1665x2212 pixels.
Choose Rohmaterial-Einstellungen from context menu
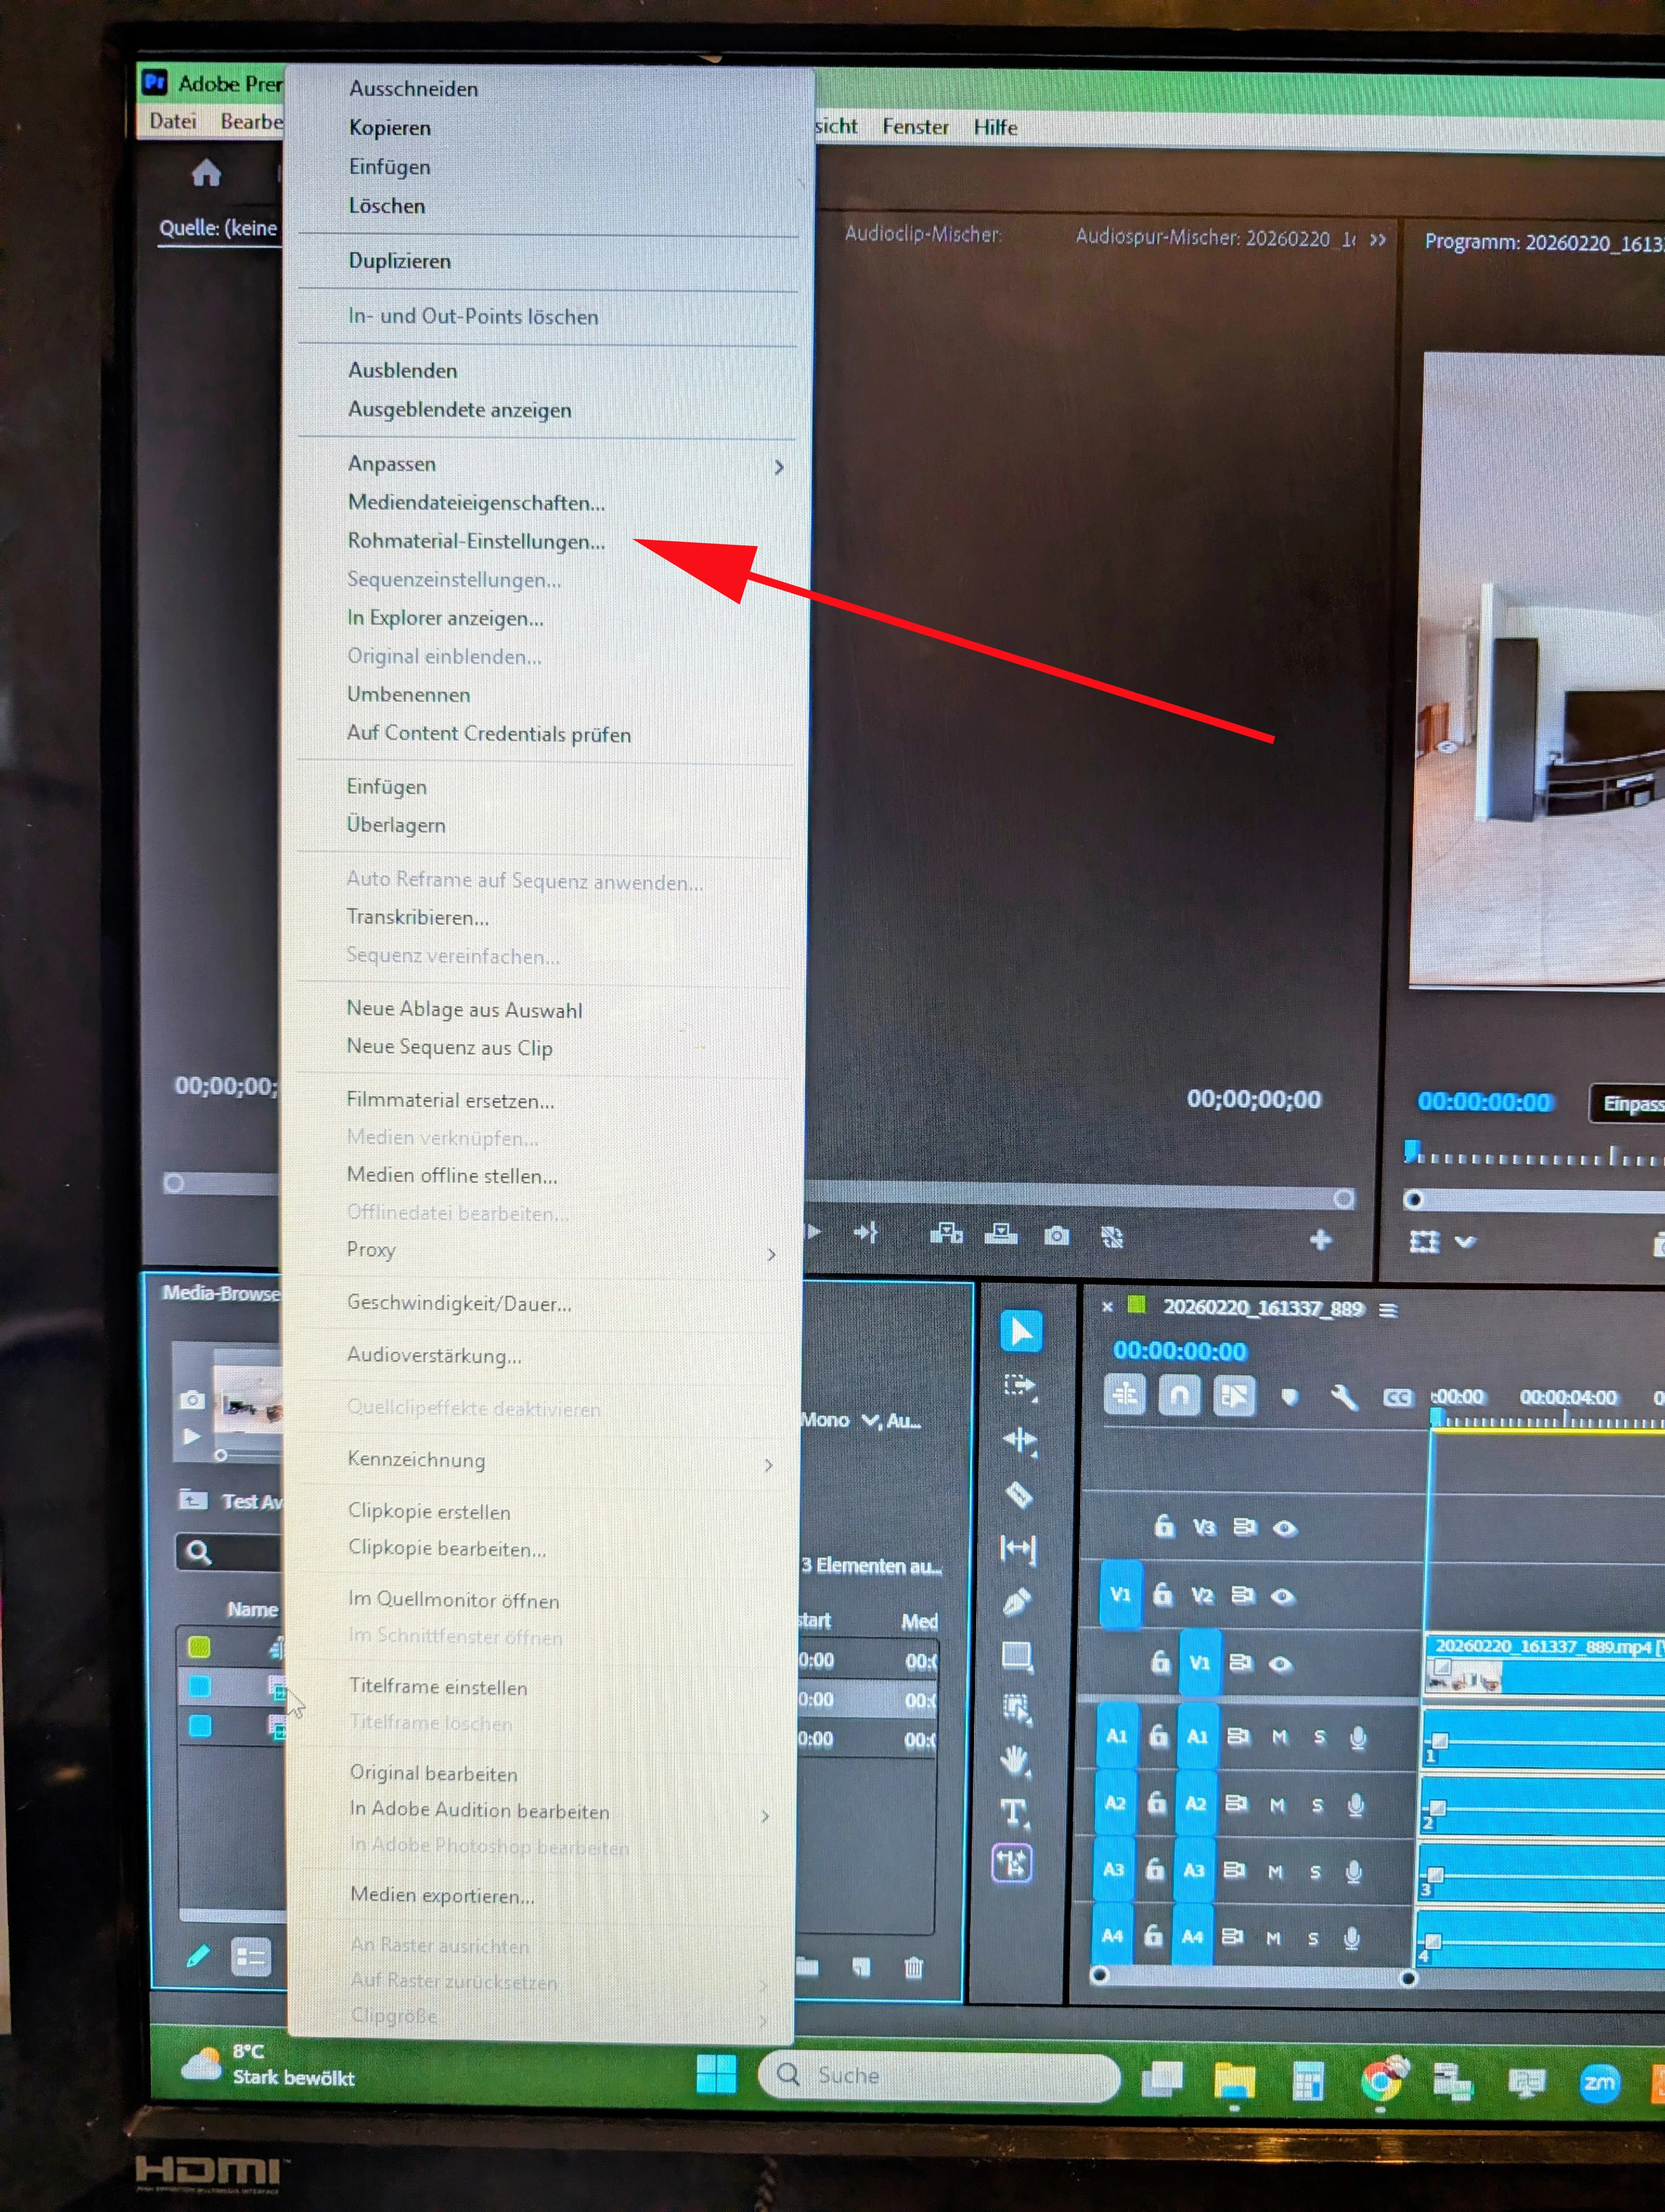pos(476,541)
